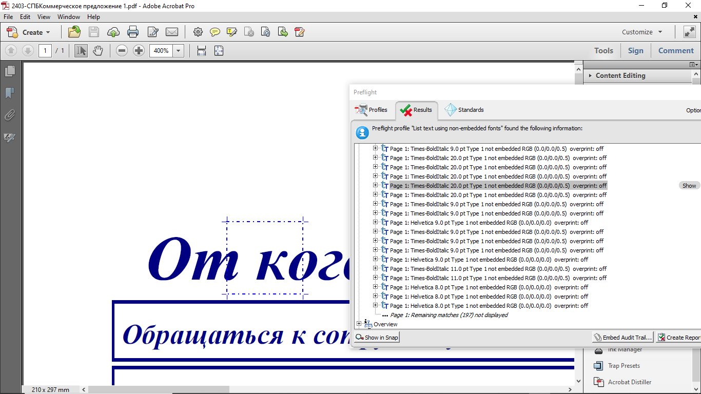Open the Attachments paperclip panel

[9, 115]
